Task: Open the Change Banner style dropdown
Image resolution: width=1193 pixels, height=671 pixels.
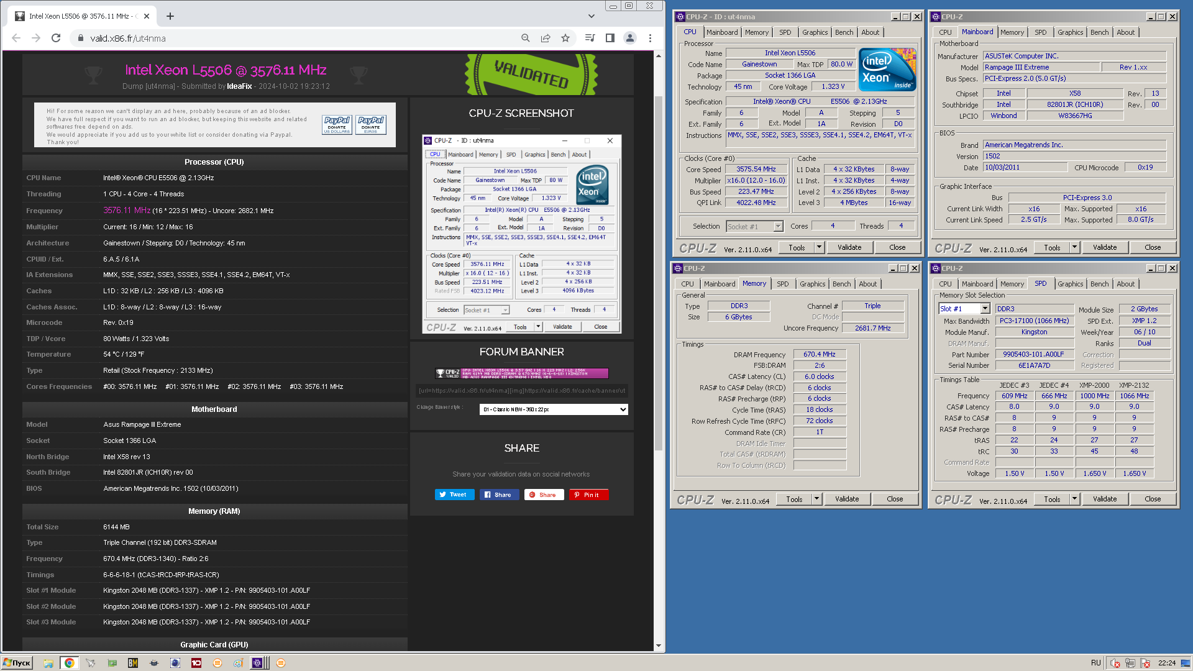Action: 554,409
